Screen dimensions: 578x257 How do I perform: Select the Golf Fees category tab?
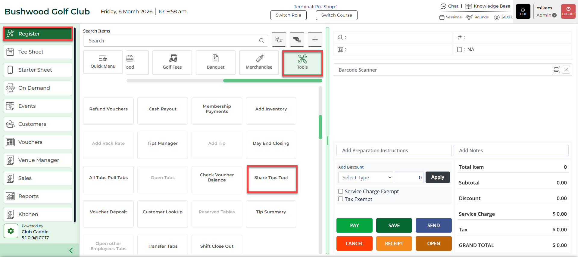tap(172, 62)
